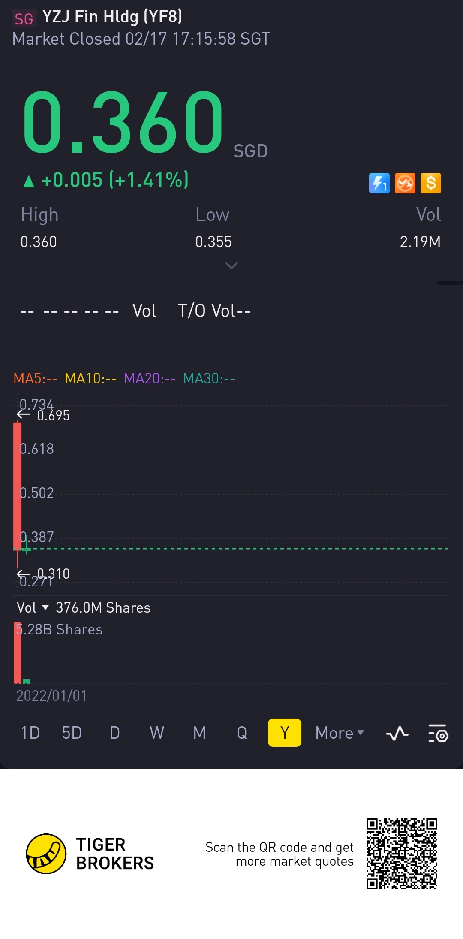Screen dimensions: 463x939
Task: Open the More timeframes dropdown
Action: click(340, 733)
